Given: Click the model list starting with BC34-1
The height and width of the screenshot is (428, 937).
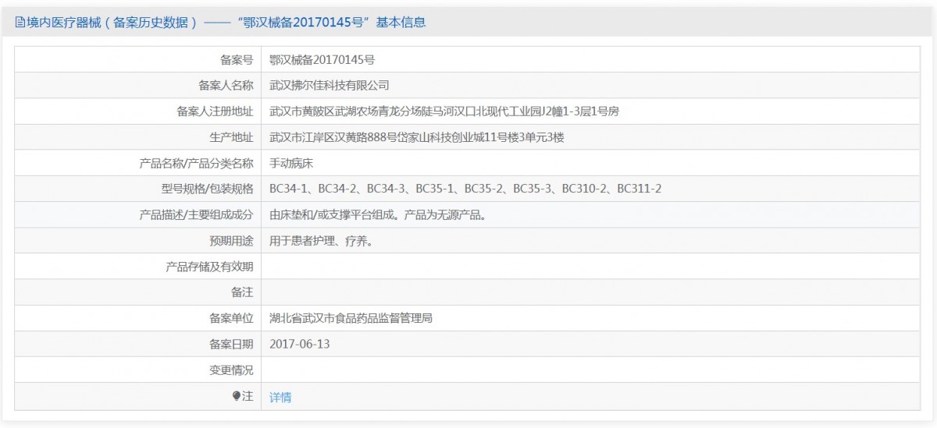Looking at the screenshot, I should click(x=465, y=189).
